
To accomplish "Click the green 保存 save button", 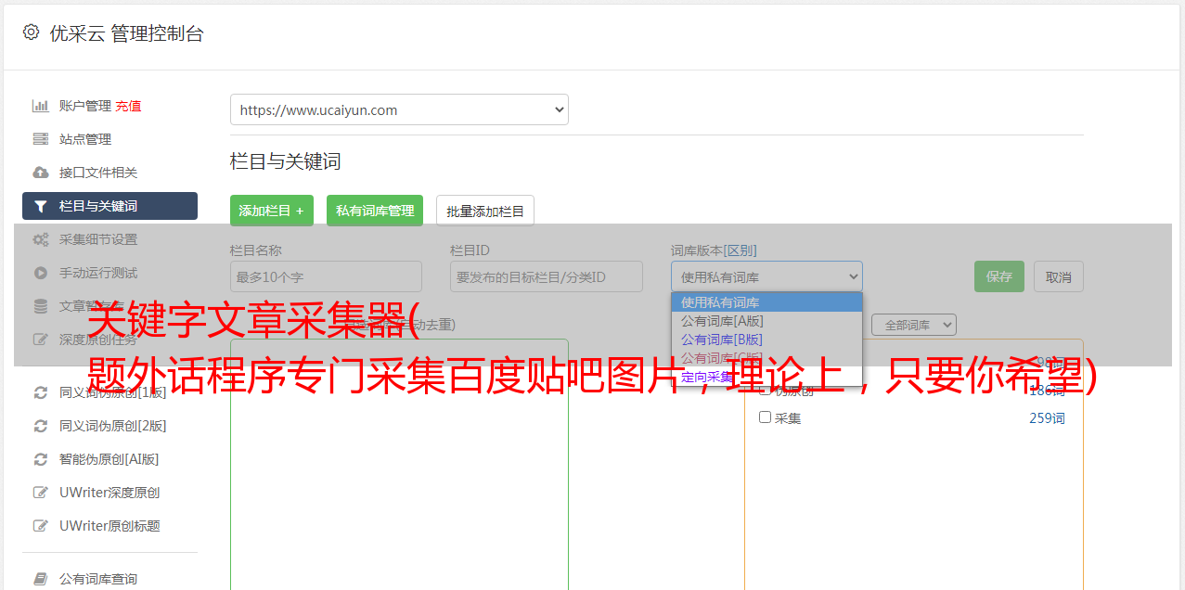I will click(x=999, y=276).
